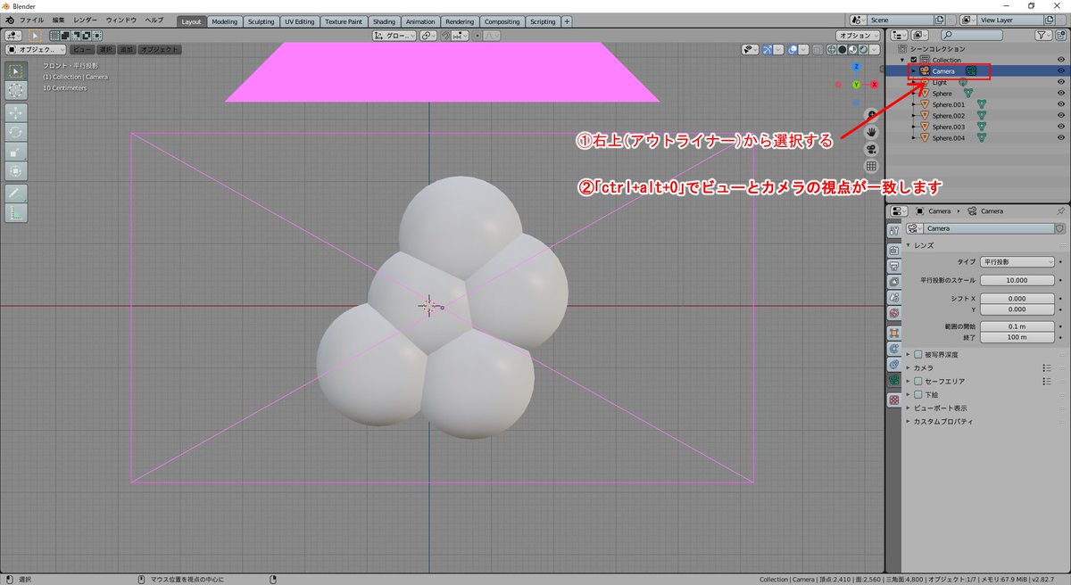Open the Camera data properties tab

[x=893, y=380]
